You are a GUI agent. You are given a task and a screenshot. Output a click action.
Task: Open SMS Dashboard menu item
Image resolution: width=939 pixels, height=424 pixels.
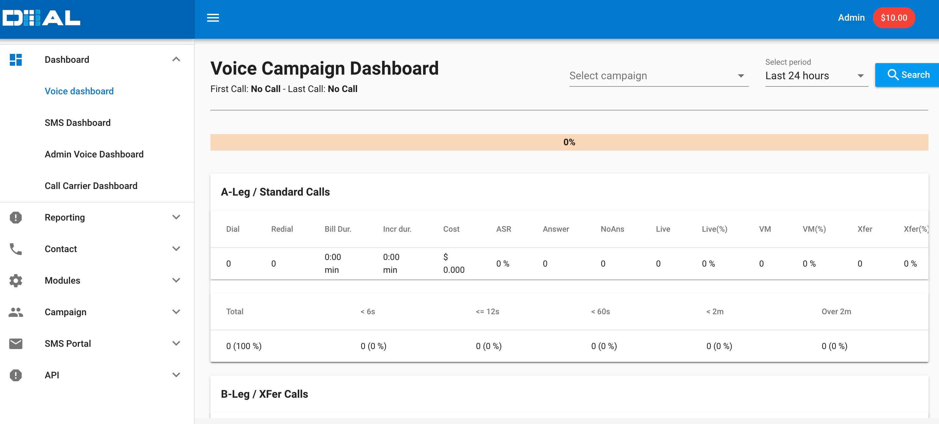point(78,123)
